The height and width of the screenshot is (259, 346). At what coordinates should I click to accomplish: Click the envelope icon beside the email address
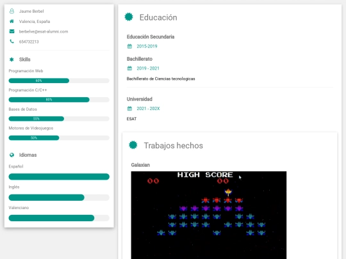point(12,31)
